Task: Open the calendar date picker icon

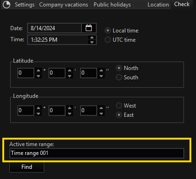Action: 89,28
